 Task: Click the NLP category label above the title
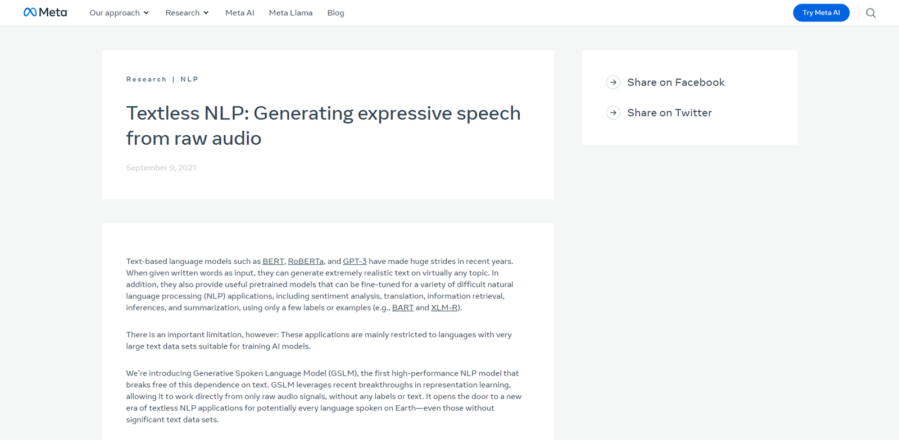(x=189, y=79)
